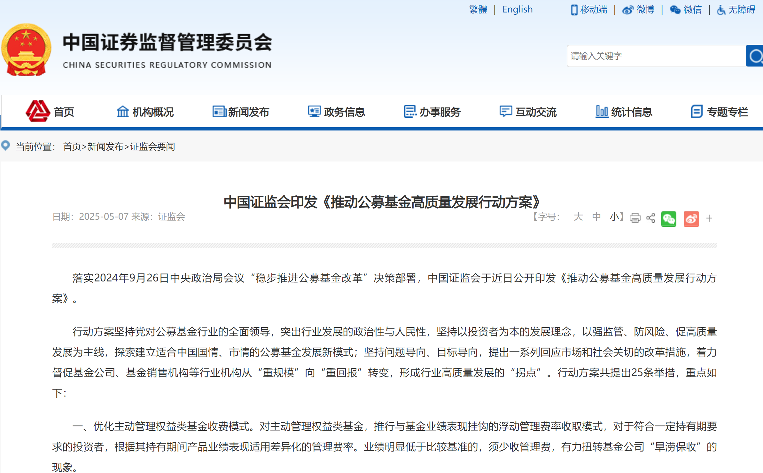Set font size to 小 small
This screenshot has width=763, height=473.
pos(615,217)
